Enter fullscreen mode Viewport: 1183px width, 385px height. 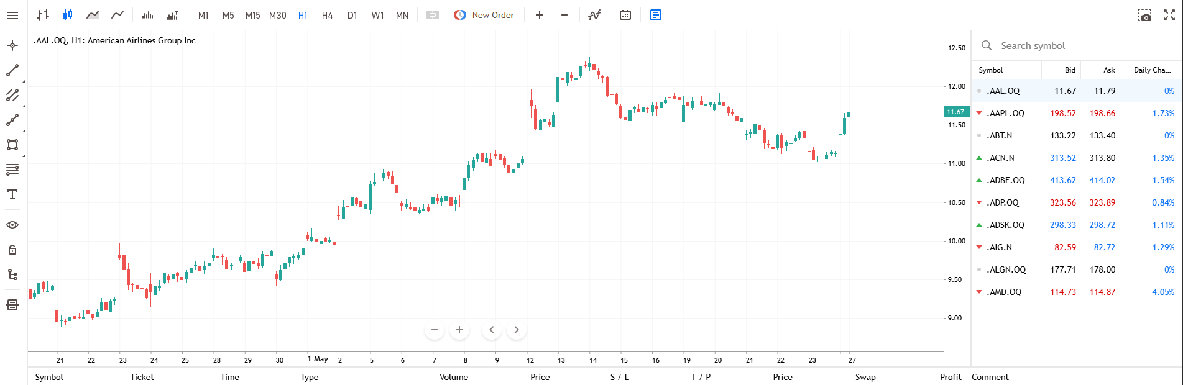[x=1169, y=15]
